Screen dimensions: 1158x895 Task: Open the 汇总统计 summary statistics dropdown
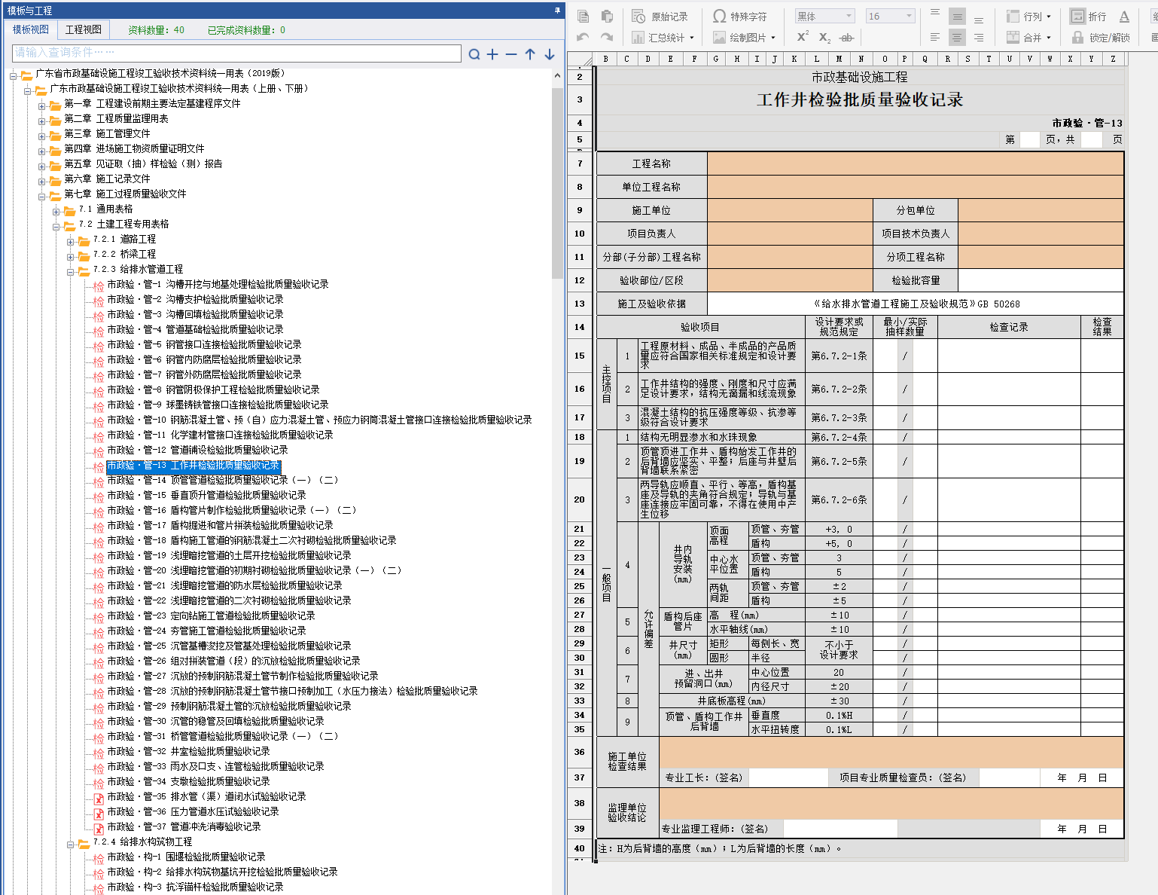coord(663,37)
